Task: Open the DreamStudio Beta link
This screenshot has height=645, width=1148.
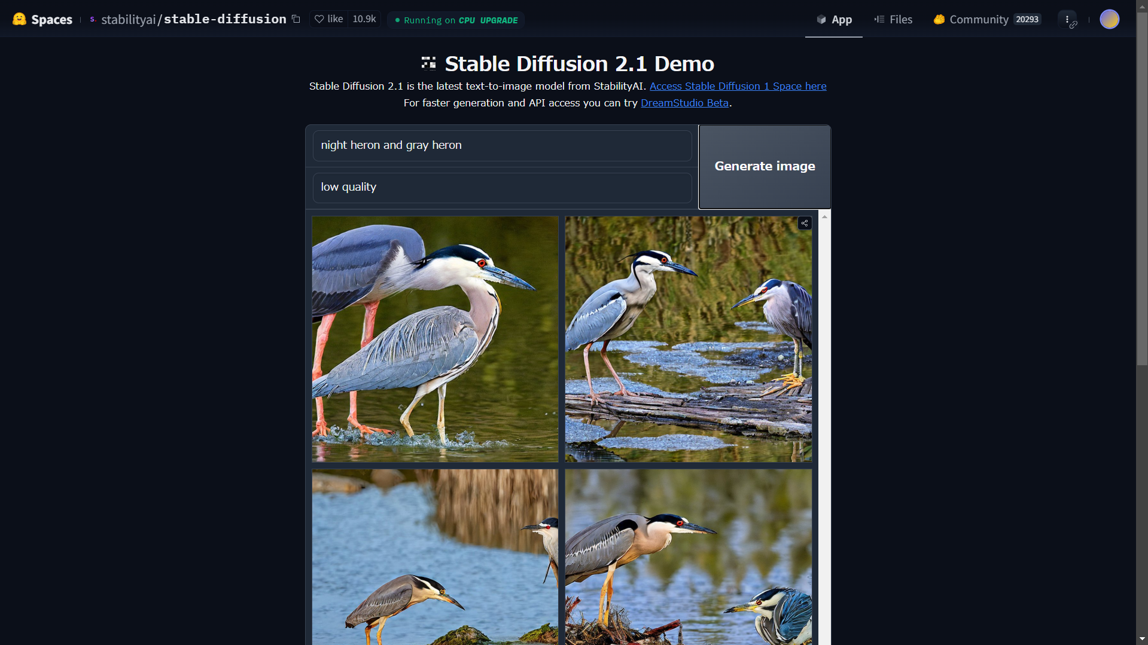Action: [x=684, y=103]
